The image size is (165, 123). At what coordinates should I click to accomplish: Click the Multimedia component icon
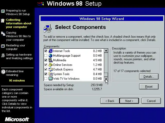click(51, 60)
